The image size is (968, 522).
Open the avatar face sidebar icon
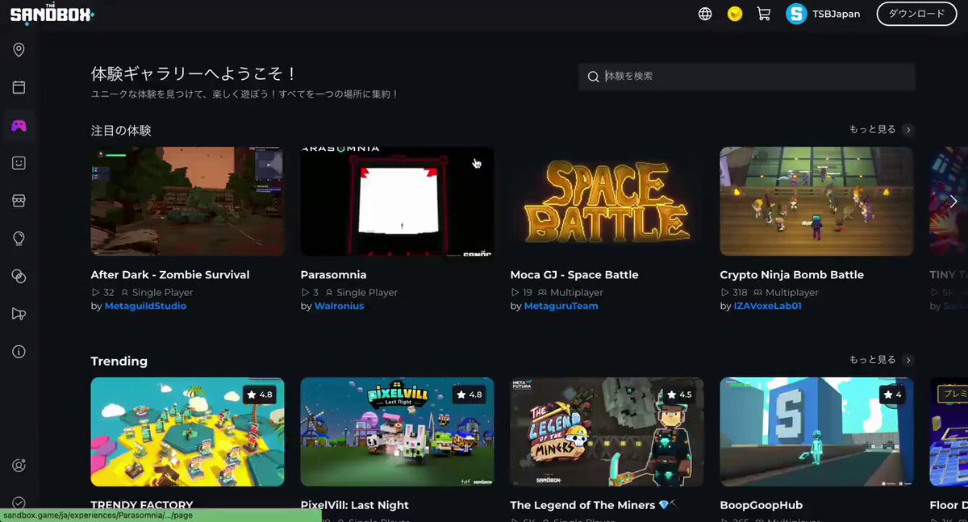click(x=19, y=163)
